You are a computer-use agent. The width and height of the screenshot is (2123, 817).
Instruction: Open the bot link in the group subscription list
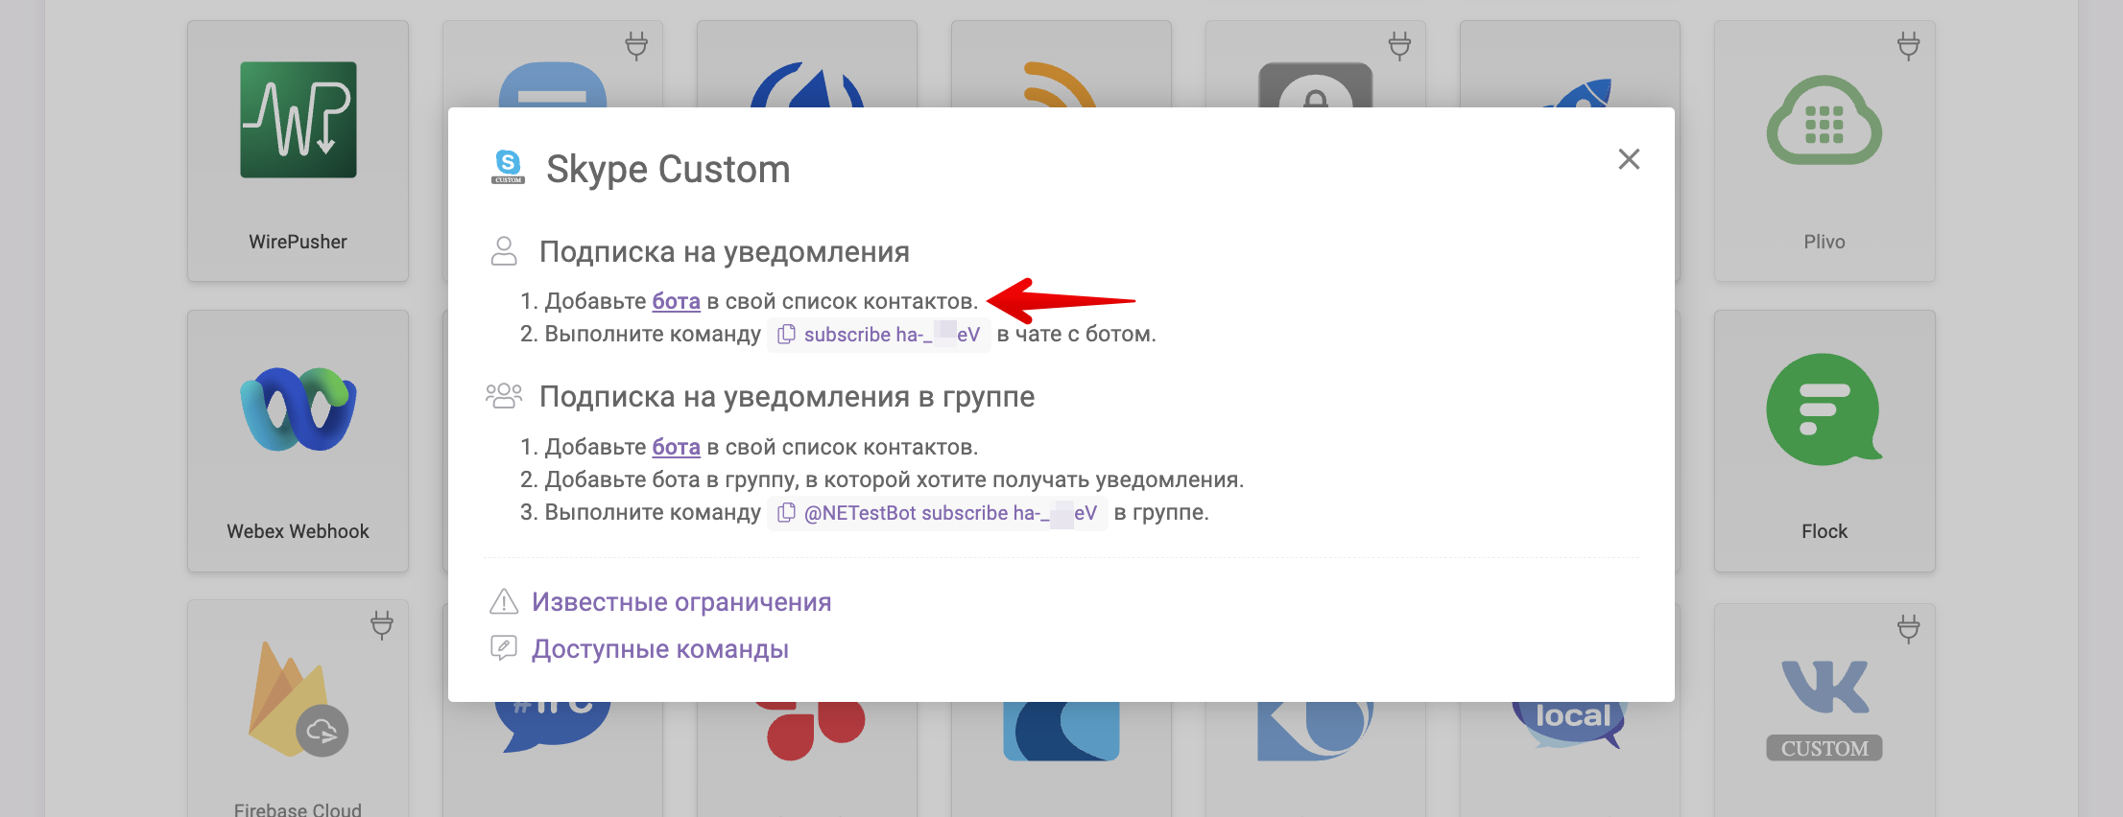(676, 447)
